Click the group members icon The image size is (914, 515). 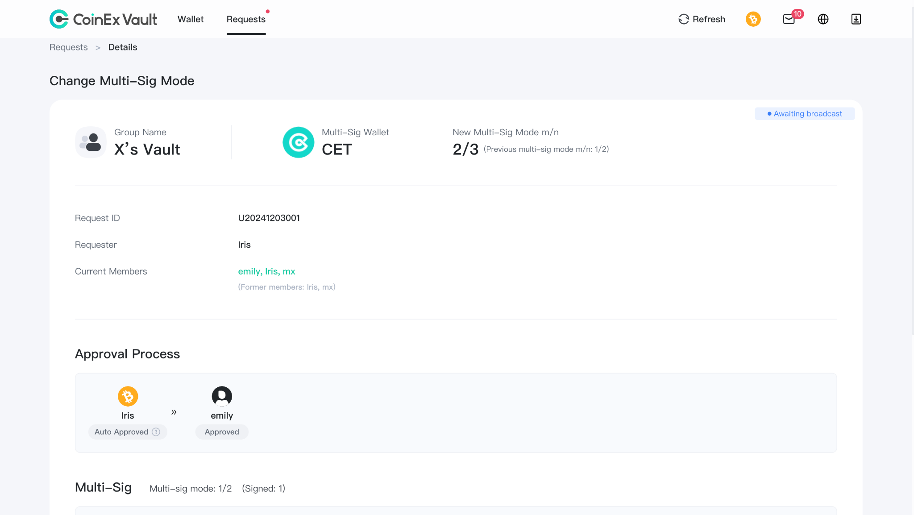91,142
